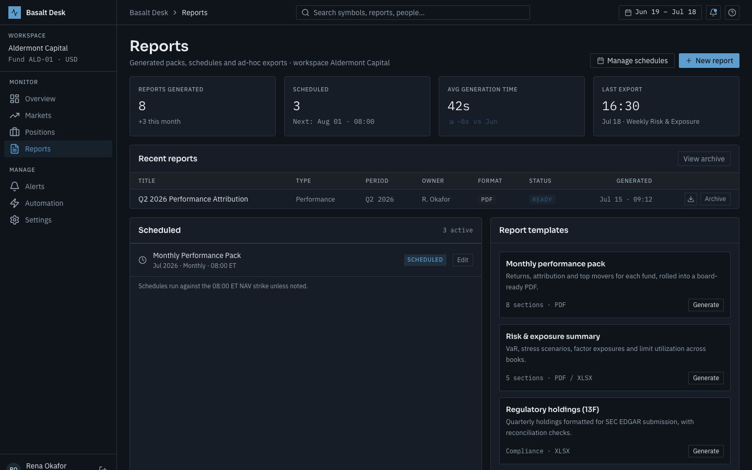The image size is (752, 470).
Task: Click the Scheduled stat card
Action: click(x=357, y=107)
